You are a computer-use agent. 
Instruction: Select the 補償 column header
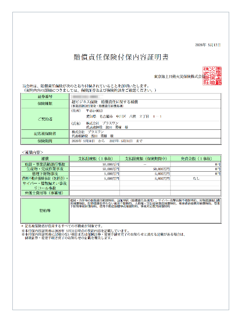point(45,158)
